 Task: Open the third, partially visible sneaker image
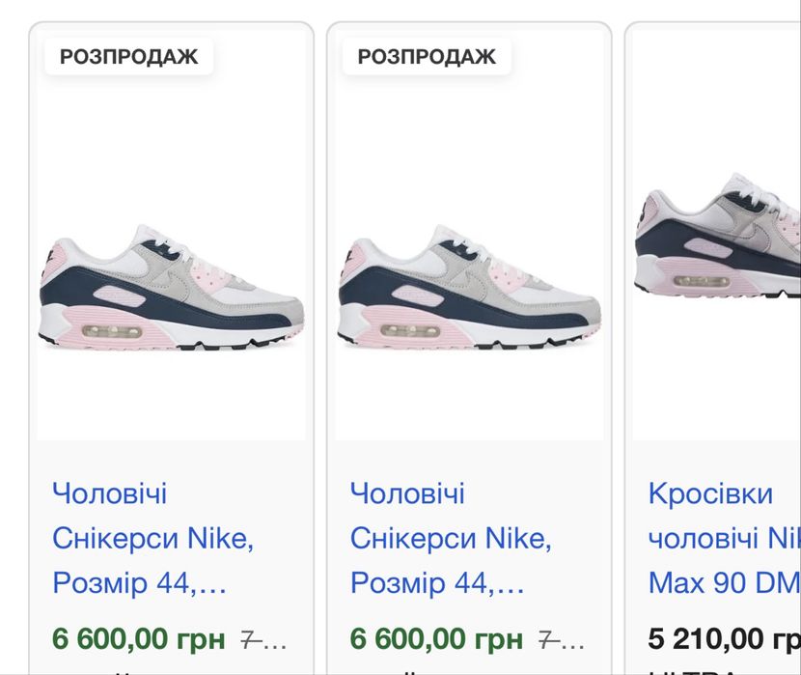click(x=718, y=241)
